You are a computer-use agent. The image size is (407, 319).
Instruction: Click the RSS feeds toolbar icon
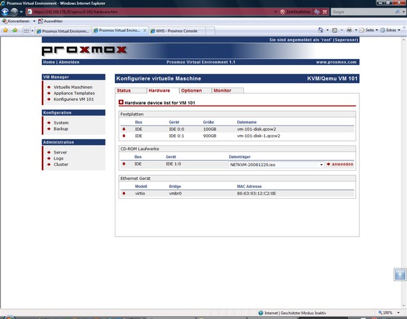coord(335,30)
